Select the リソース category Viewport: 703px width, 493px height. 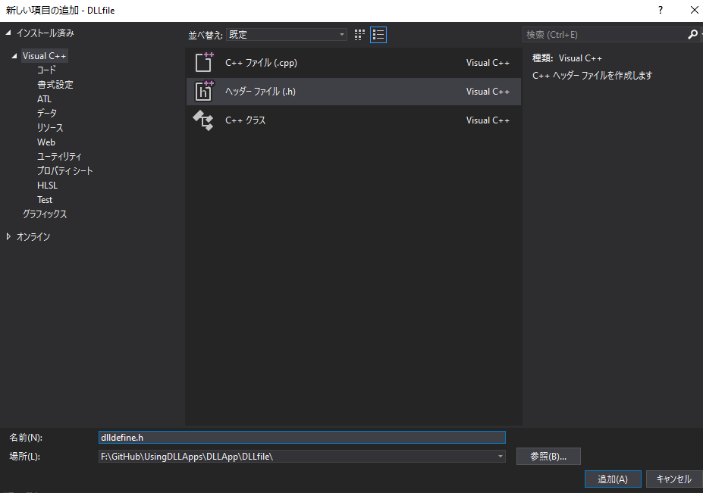tap(50, 128)
